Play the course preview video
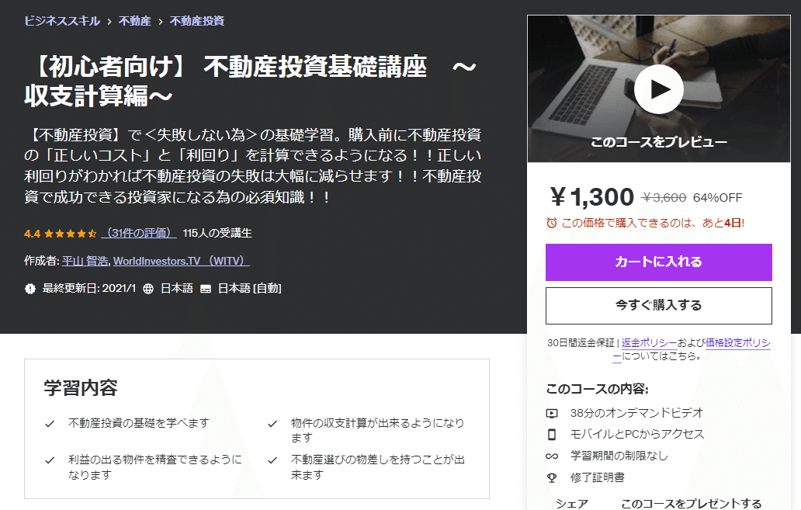This screenshot has width=801, height=510. point(658,89)
